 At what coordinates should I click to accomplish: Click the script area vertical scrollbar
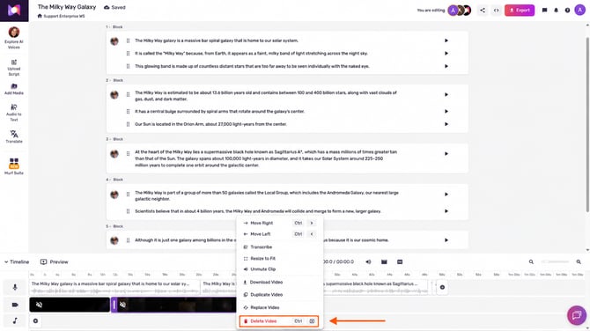[587, 124]
